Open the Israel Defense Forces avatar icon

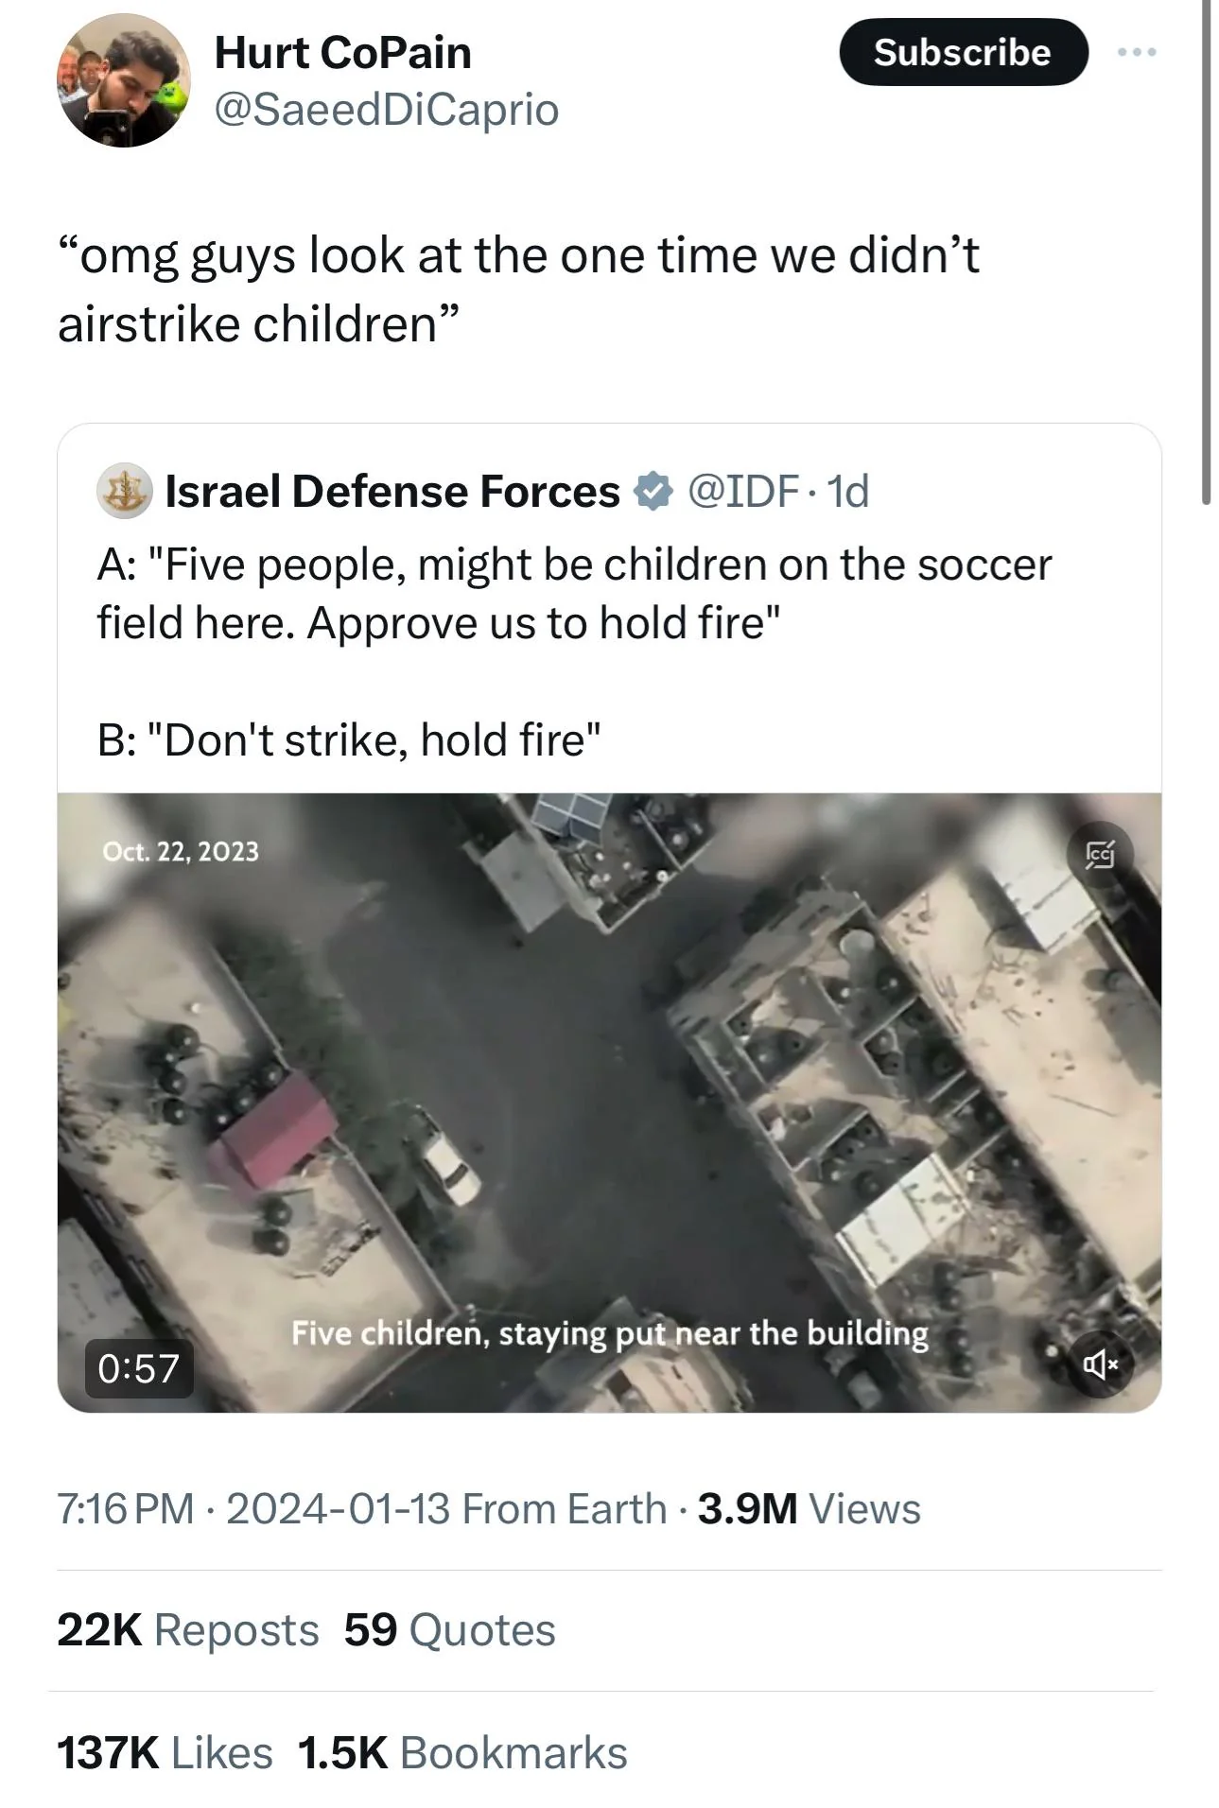(x=124, y=492)
